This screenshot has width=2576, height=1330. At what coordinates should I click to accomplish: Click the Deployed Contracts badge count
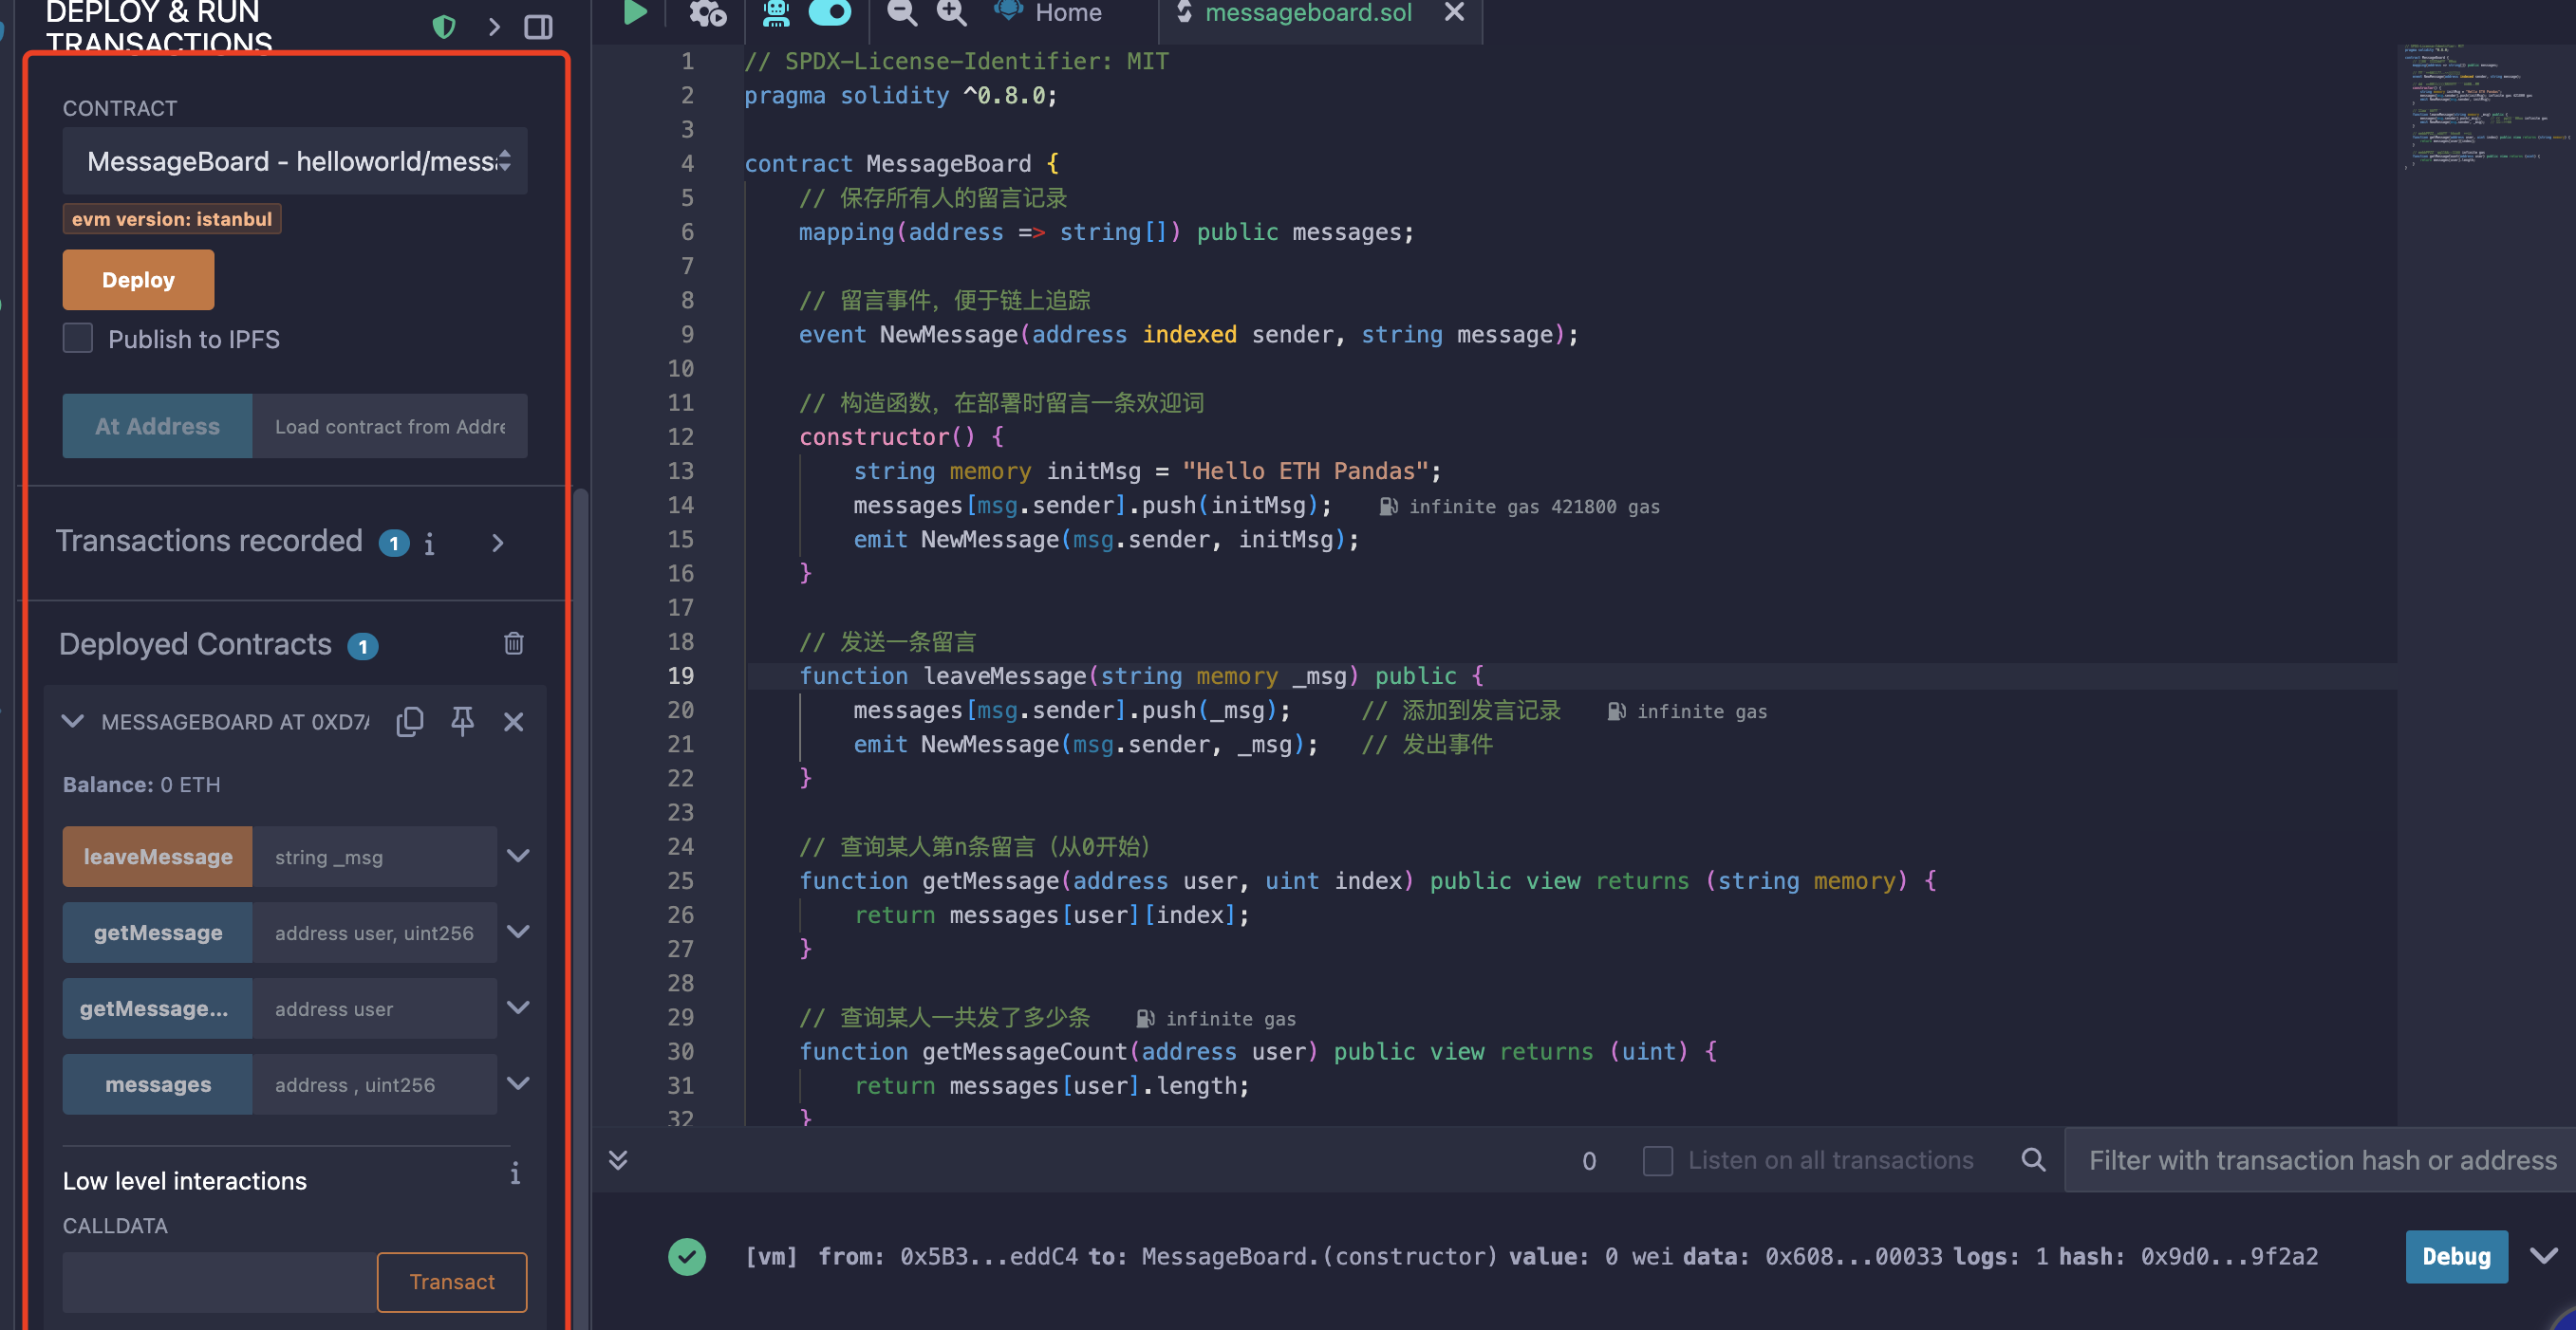point(363,647)
